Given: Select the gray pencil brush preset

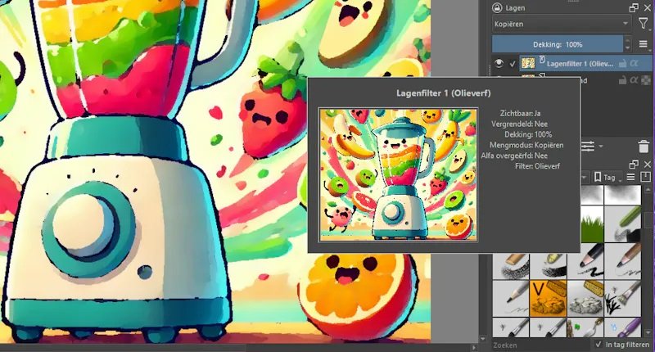Looking at the screenshot, I should click(x=511, y=298).
